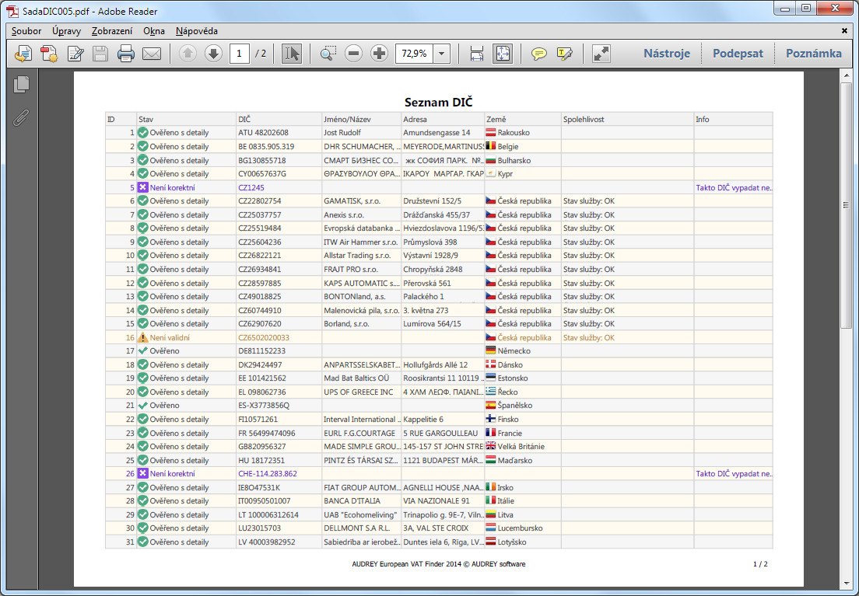859x596 pixels.
Task: Zoom in with plus button
Action: coord(379,54)
